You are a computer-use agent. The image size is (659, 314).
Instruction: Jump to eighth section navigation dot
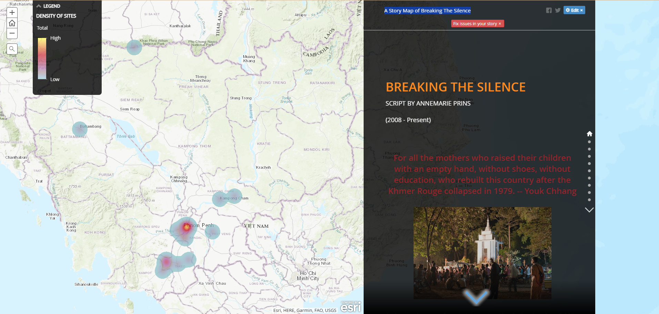tap(589, 193)
